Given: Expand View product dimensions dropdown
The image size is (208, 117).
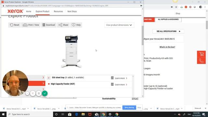Looking at the screenshot, I should point(119,25).
